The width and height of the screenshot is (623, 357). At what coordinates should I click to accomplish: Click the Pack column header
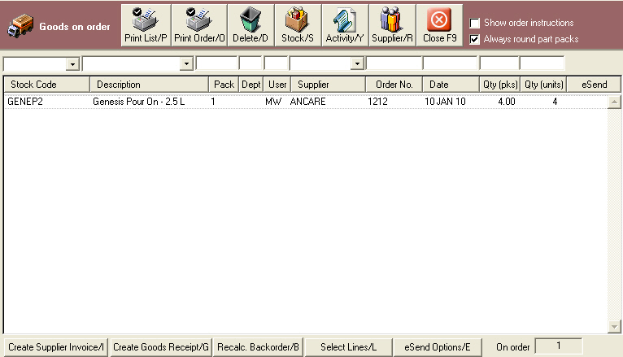click(x=224, y=85)
